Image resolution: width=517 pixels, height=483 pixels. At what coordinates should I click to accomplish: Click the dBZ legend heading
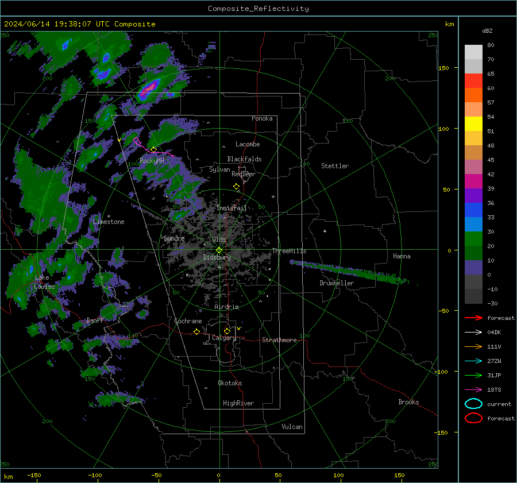[487, 30]
